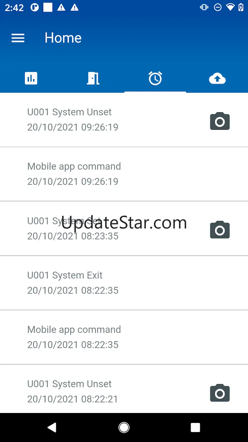Tap Android home circle button
This screenshot has height=442, width=248.
tap(124, 427)
